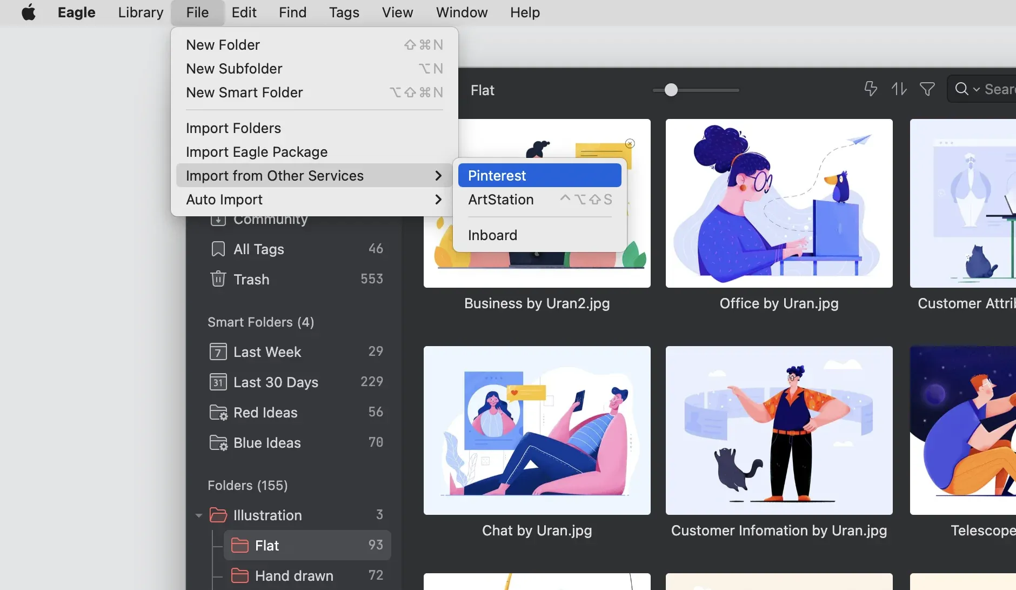Close the open File menu
1016x590 pixels.
pyautogui.click(x=197, y=12)
